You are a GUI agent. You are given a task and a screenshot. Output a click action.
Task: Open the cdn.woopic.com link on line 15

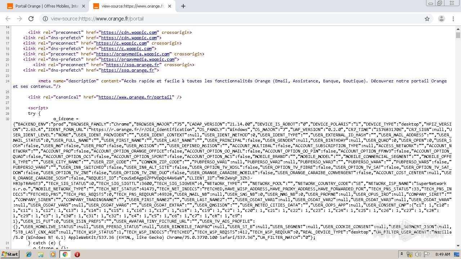pos(129,32)
